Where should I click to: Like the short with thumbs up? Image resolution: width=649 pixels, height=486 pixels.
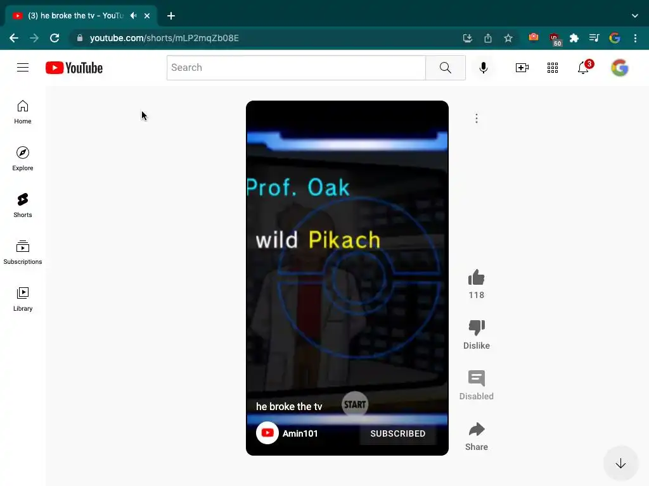tap(477, 278)
